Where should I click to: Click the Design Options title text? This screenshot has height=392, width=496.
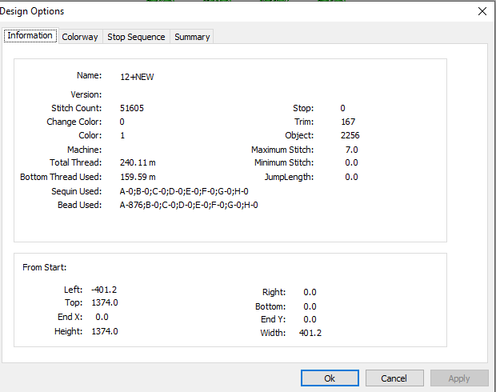point(32,11)
